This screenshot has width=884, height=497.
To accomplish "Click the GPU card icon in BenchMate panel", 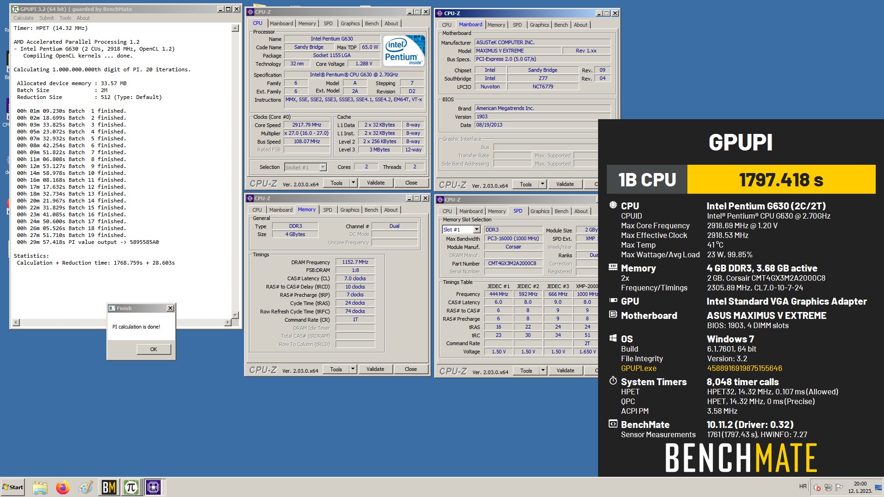I will pyautogui.click(x=613, y=301).
